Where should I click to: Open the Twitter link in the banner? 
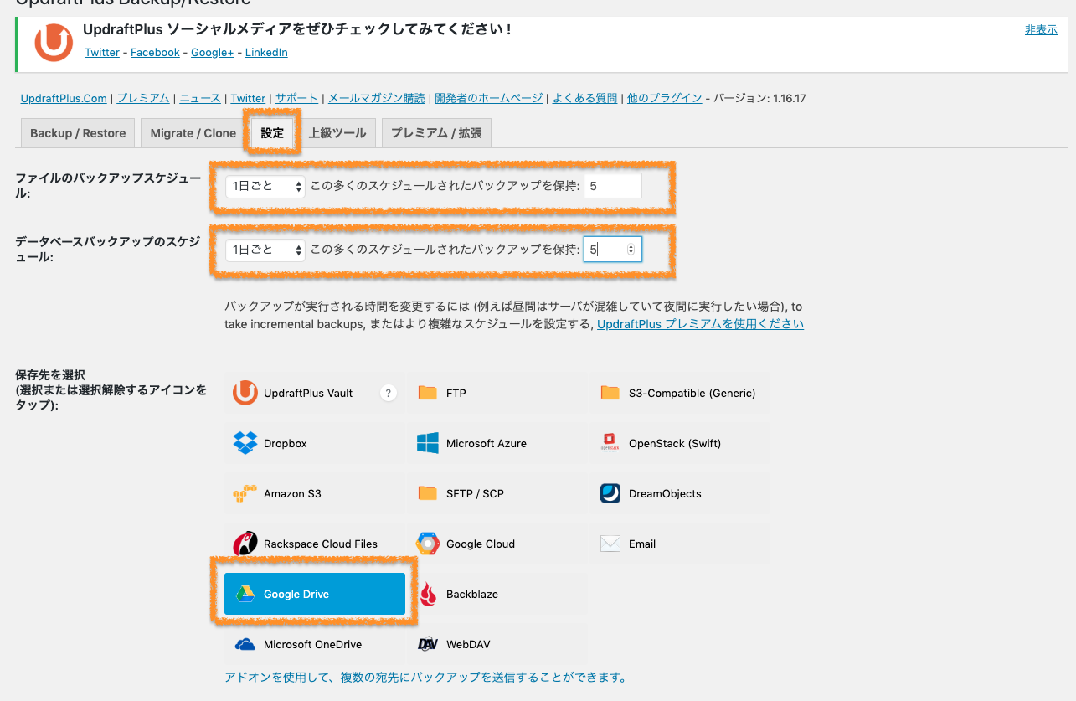(x=102, y=52)
